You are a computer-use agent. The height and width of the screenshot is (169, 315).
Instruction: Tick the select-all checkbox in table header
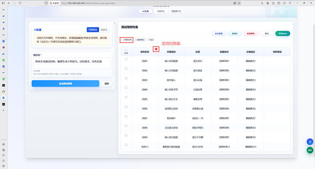click(126, 50)
